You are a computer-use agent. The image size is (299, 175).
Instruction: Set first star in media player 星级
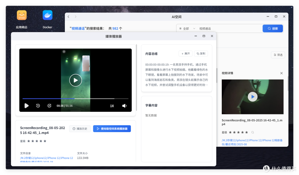(29, 141)
